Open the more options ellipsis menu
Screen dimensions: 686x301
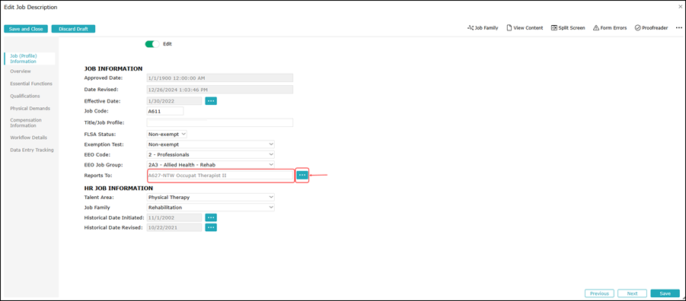pos(679,28)
